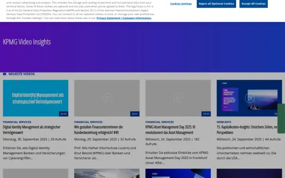Open second-row blue KPMG video thumbnail
Image resolution: width=285 pixels, height=178 pixels.
point(178,173)
